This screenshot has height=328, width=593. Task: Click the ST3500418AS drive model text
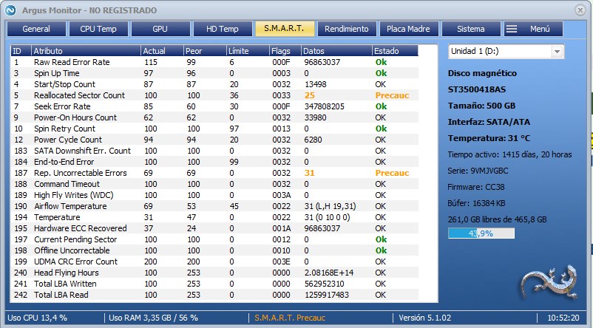click(x=476, y=89)
